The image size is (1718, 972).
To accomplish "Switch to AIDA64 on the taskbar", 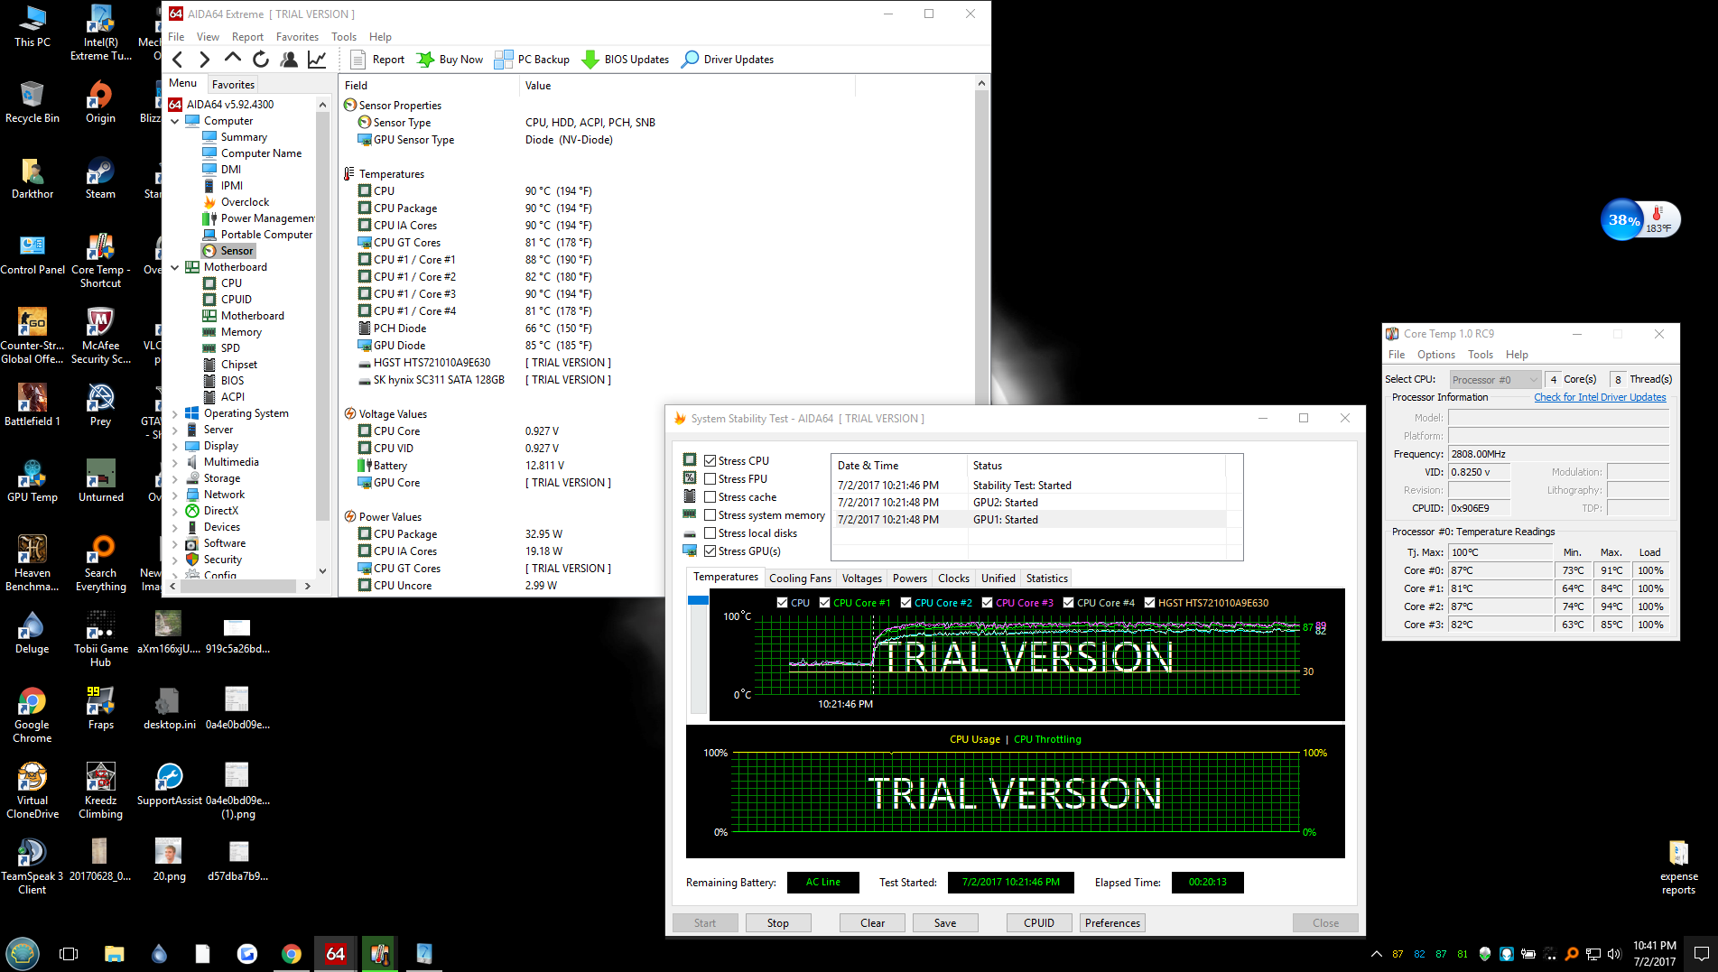I will tap(335, 954).
